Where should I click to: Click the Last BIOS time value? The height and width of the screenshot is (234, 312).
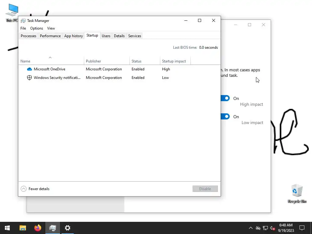coord(208,48)
